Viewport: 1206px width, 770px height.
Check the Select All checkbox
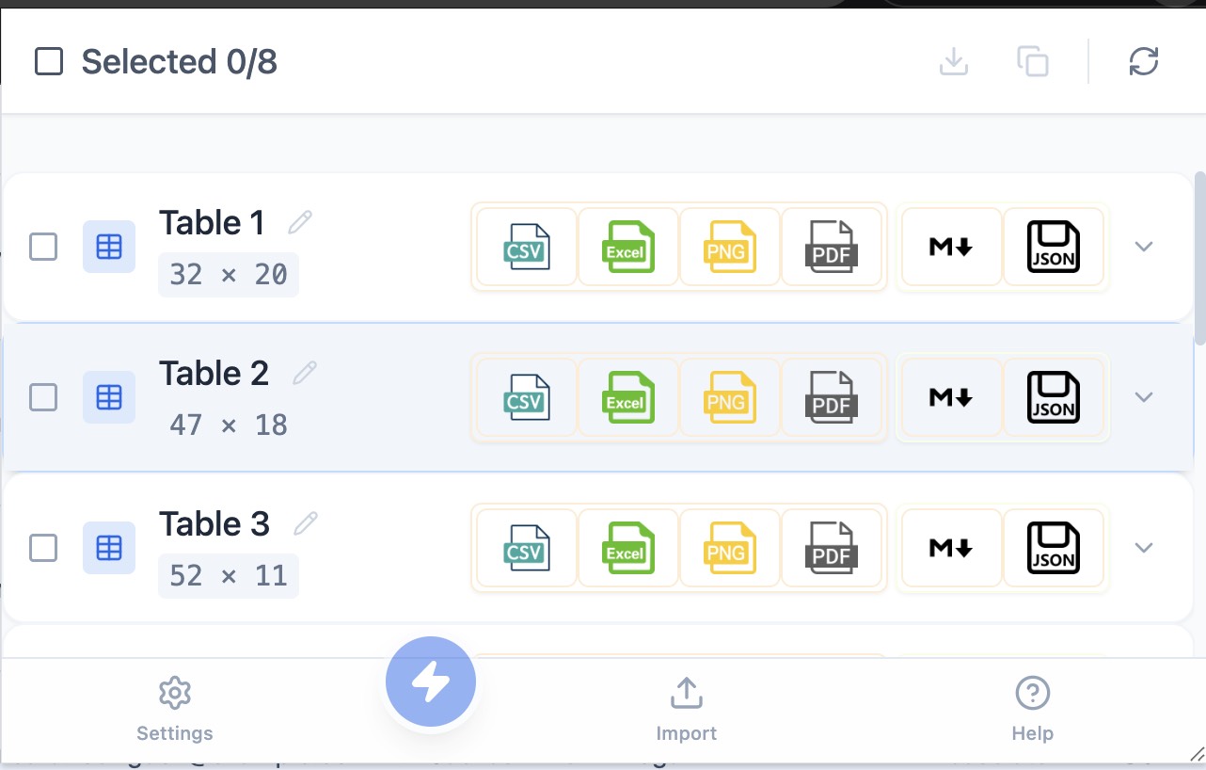click(x=48, y=61)
